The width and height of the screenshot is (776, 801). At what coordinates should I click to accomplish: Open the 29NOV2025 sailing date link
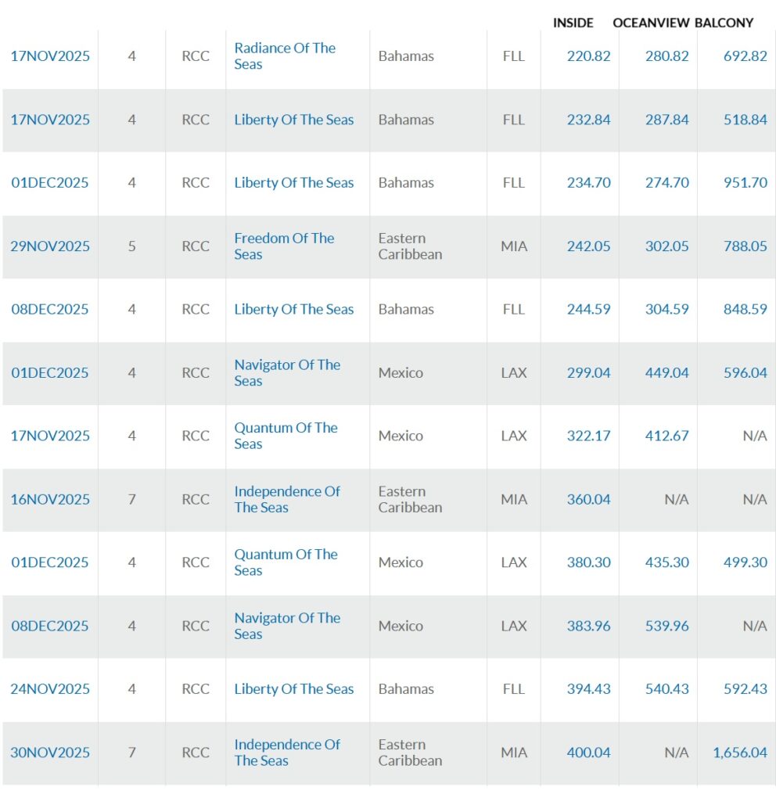click(x=50, y=246)
